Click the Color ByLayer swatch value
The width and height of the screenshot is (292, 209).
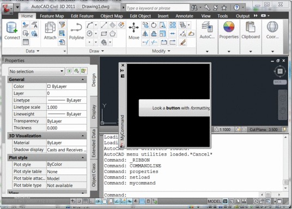[66, 86]
